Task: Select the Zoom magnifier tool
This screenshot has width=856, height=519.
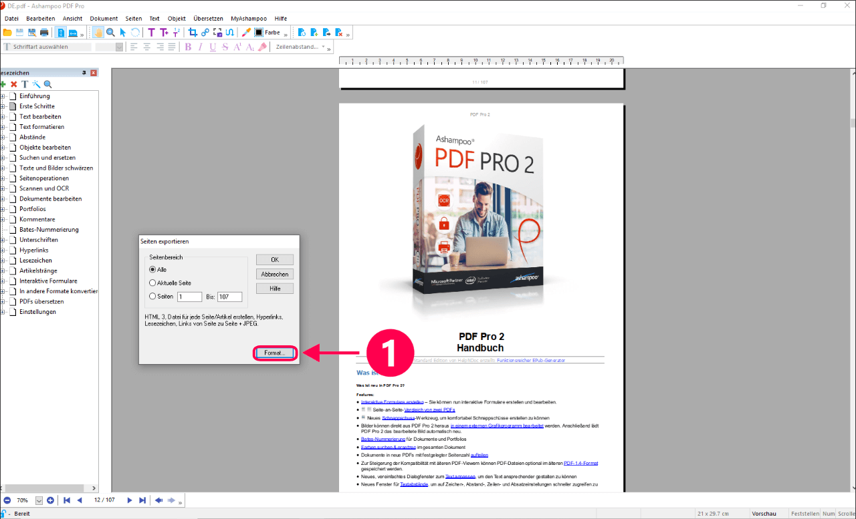Action: (x=110, y=32)
